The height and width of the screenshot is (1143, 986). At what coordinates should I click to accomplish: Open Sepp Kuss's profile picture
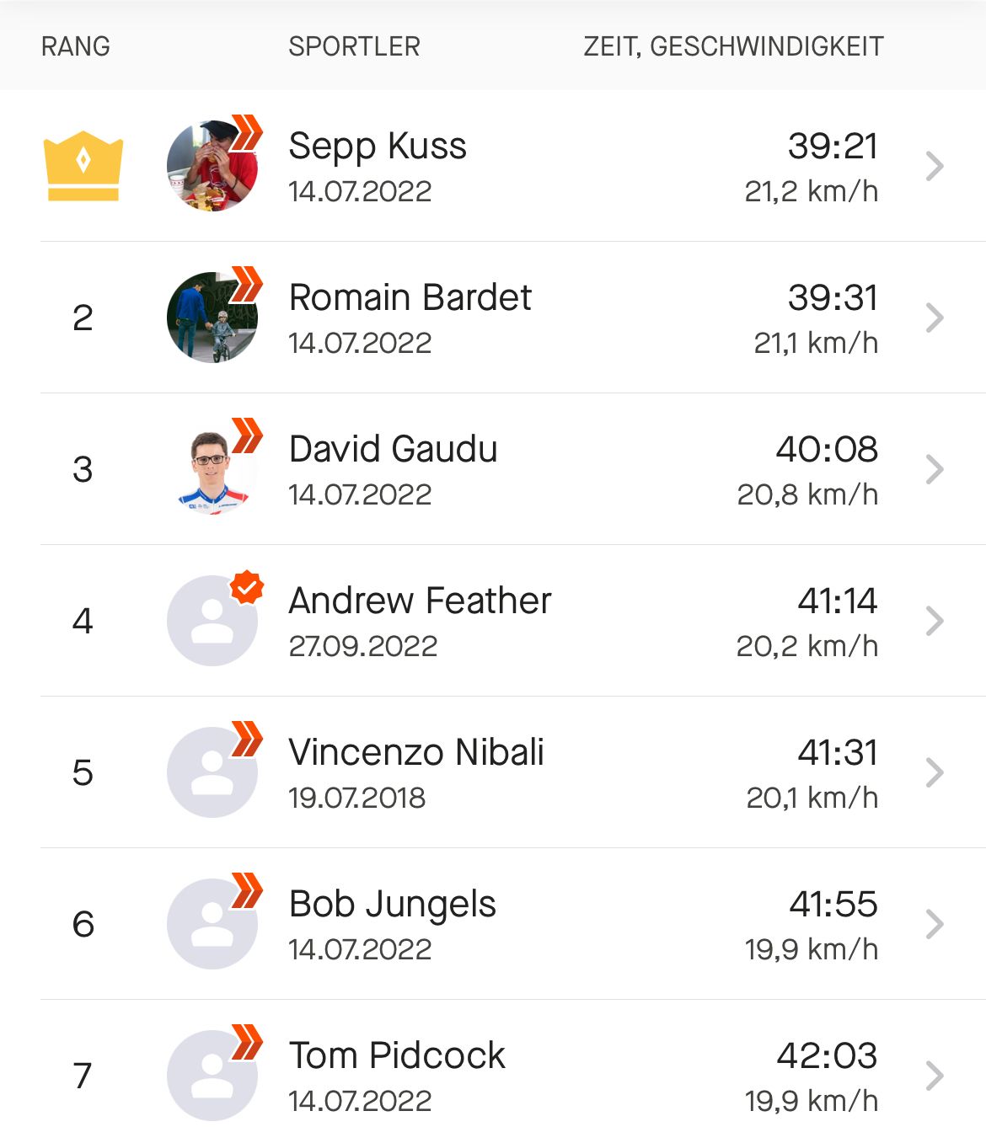[212, 166]
